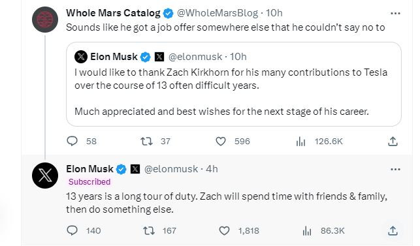Like the Whole Mars Catalog tweet

(x=220, y=141)
